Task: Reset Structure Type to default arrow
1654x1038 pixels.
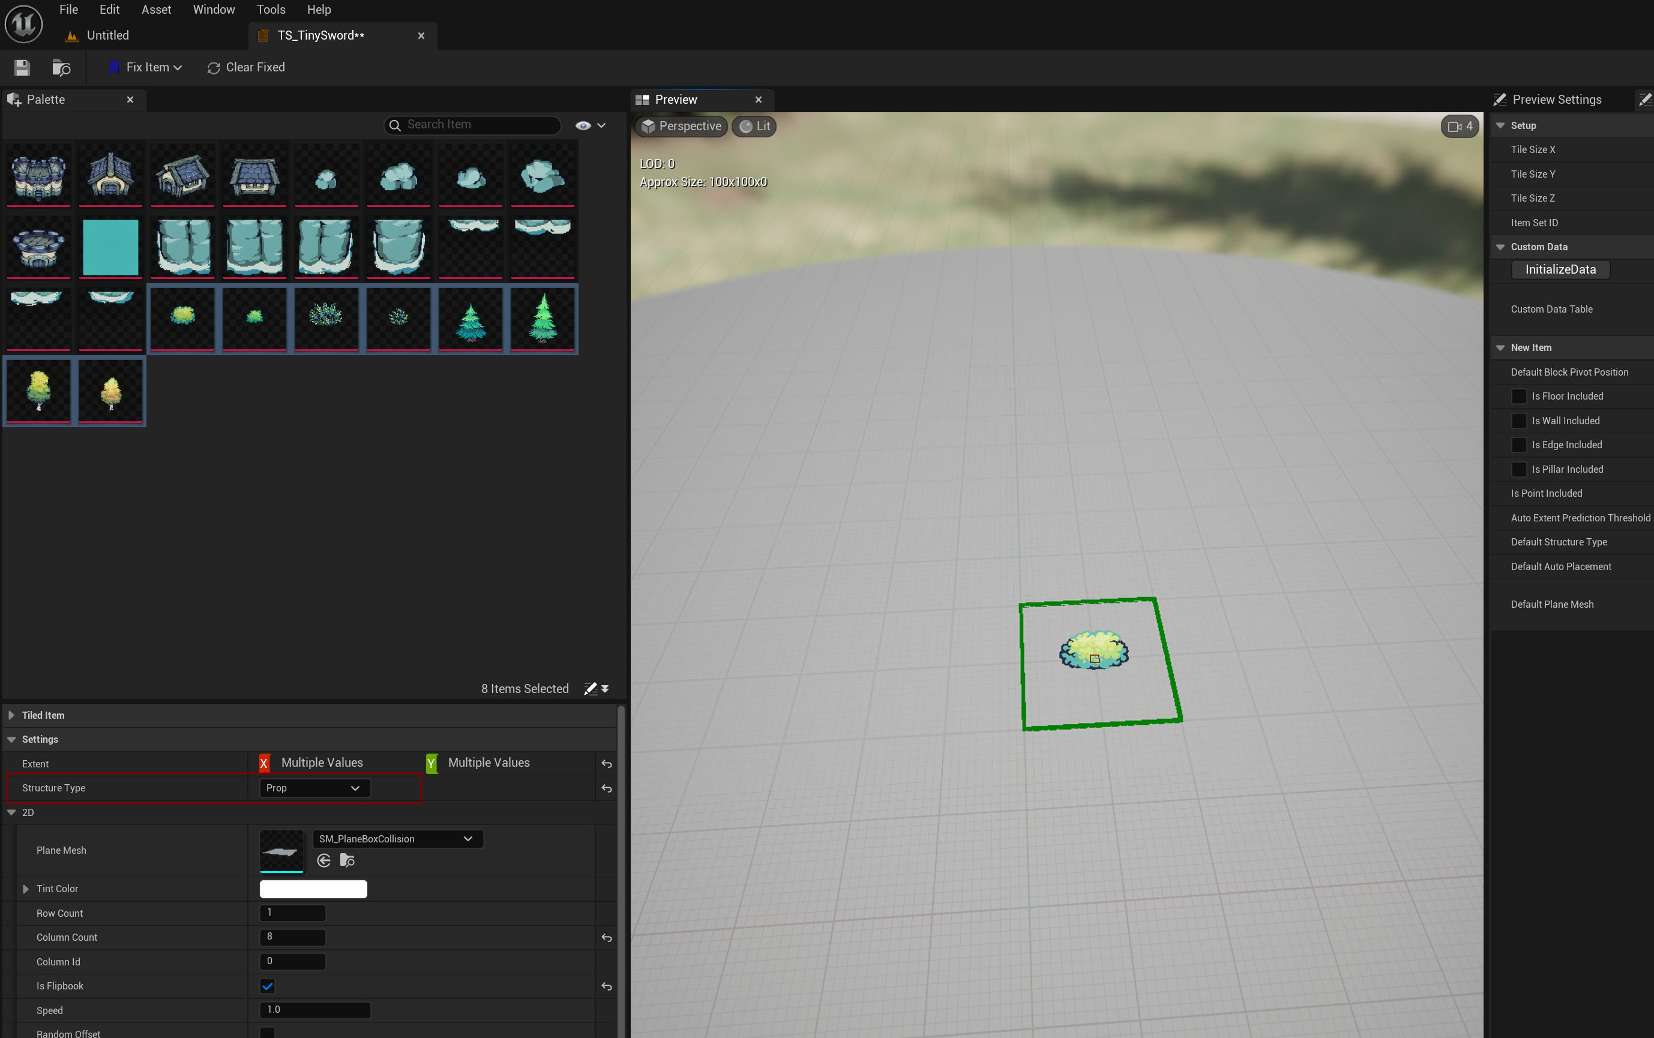Action: click(x=606, y=788)
